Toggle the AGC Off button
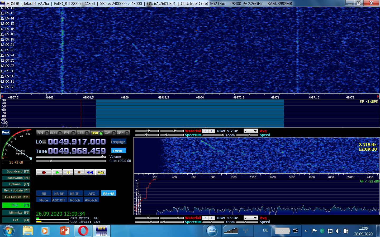The height and width of the screenshot is (237, 380). pyautogui.click(x=59, y=200)
